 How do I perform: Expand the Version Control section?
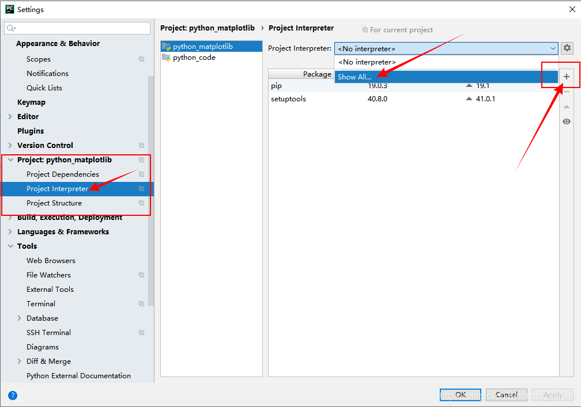point(10,146)
